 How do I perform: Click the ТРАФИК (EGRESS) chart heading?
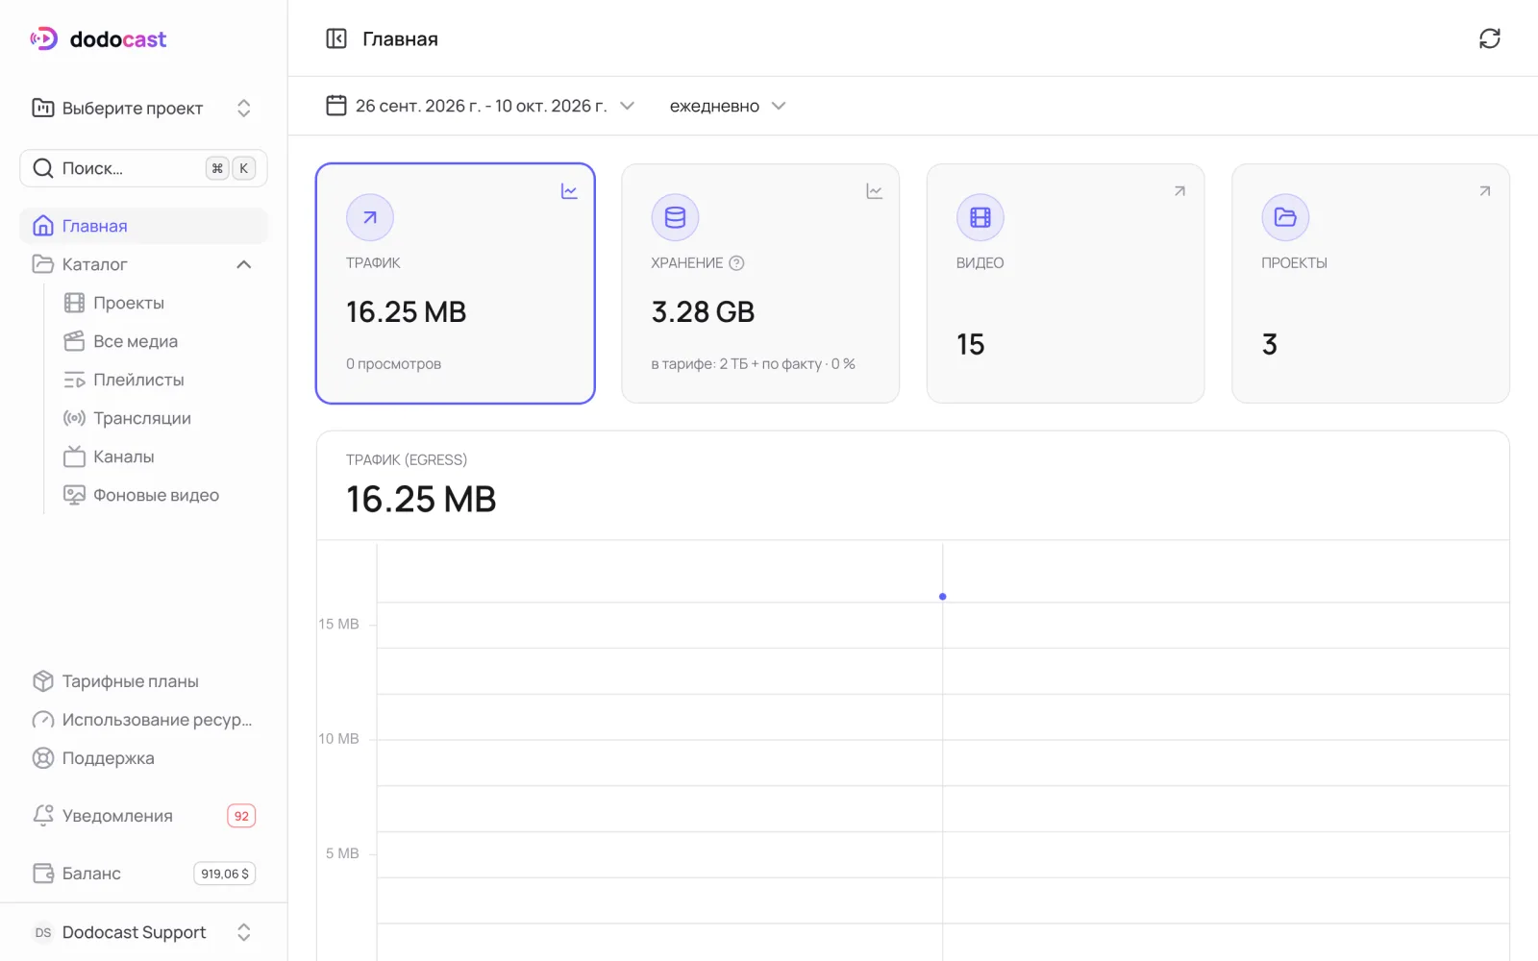pos(407,460)
